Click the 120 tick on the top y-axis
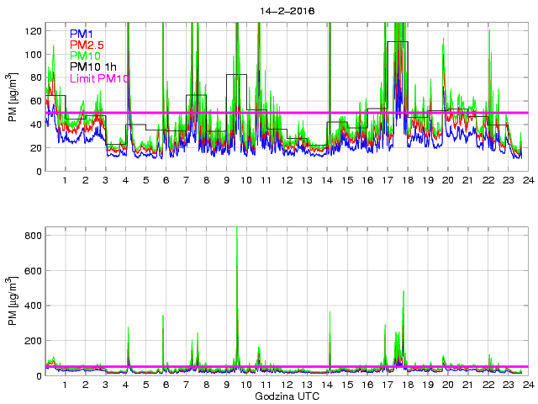 click(32, 30)
